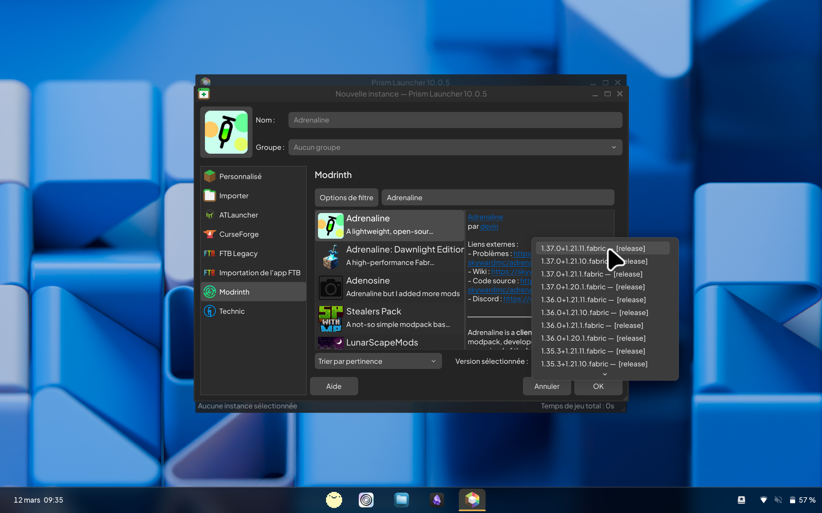Choose the ATLauncher icon in sidebar

pos(209,215)
